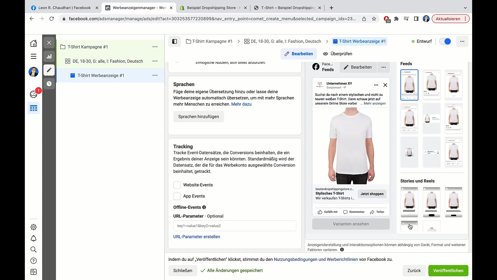The height and width of the screenshot is (280, 497).
Task: Select the settings gear icon in sidebar
Action: coord(33,227)
